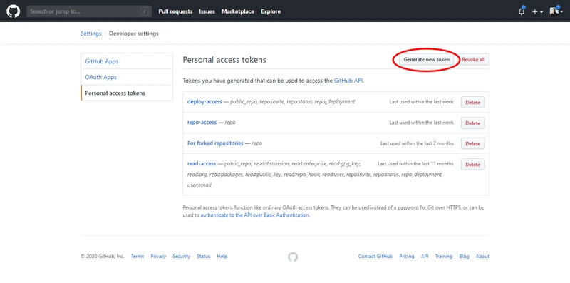Image resolution: width=570 pixels, height=283 pixels.
Task: Click Revoke all button
Action: [x=473, y=60]
